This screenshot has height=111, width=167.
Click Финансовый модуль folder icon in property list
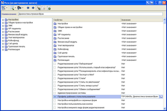point(55,42)
